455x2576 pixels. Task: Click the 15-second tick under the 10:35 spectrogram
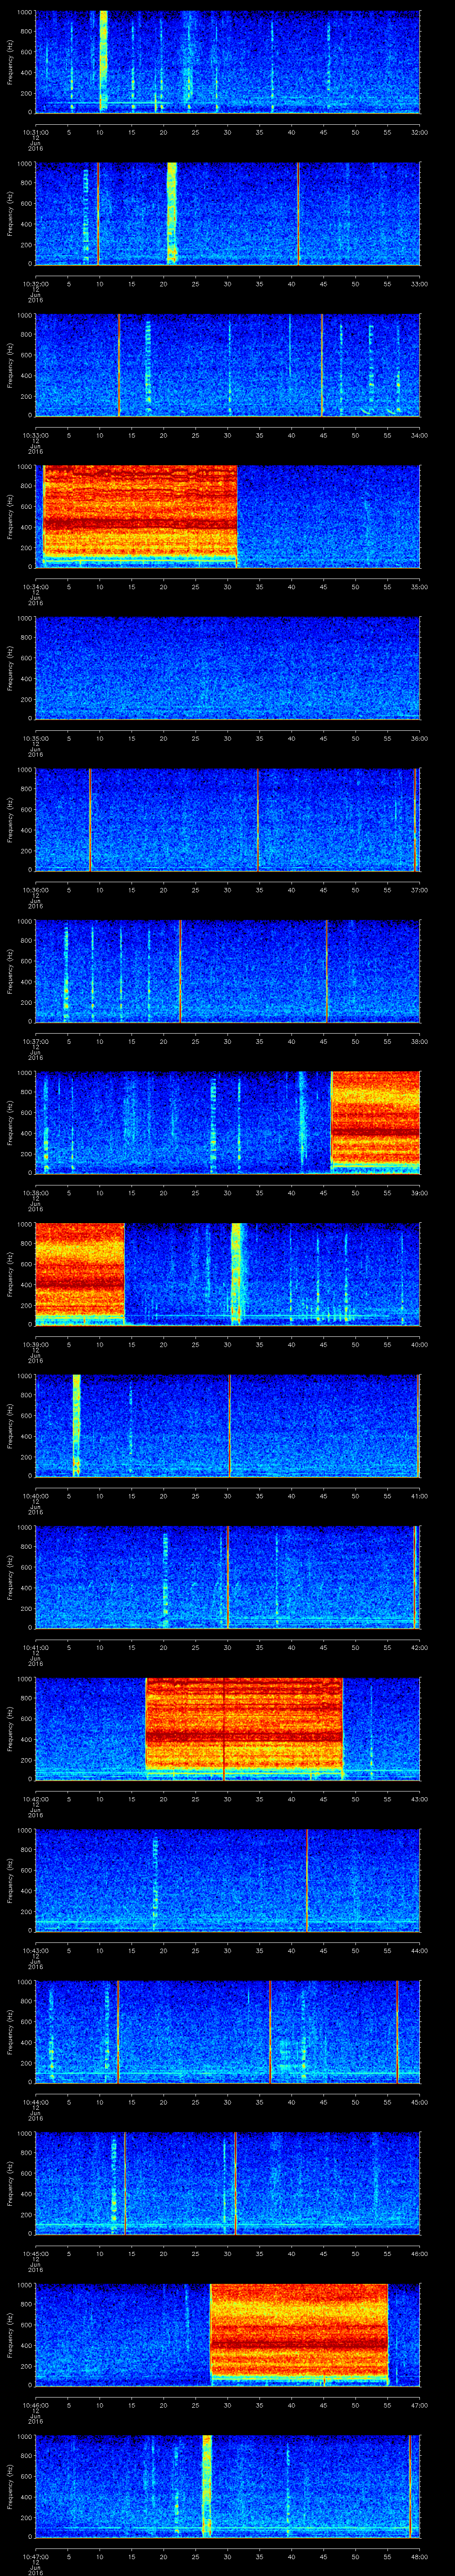132,738
